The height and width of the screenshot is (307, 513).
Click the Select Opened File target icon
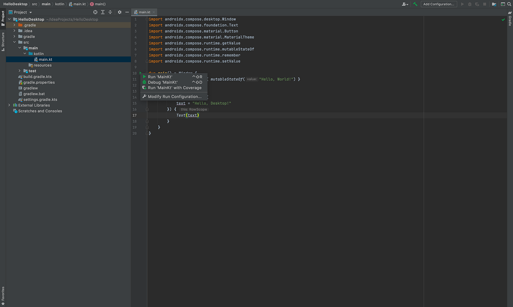pos(95,12)
